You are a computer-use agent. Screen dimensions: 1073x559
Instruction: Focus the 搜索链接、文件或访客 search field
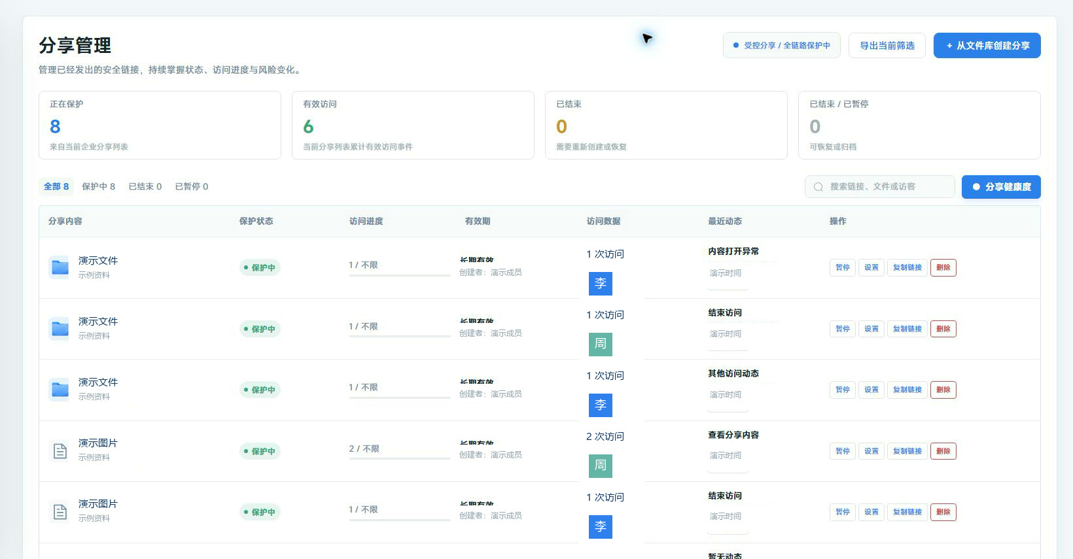[880, 187]
